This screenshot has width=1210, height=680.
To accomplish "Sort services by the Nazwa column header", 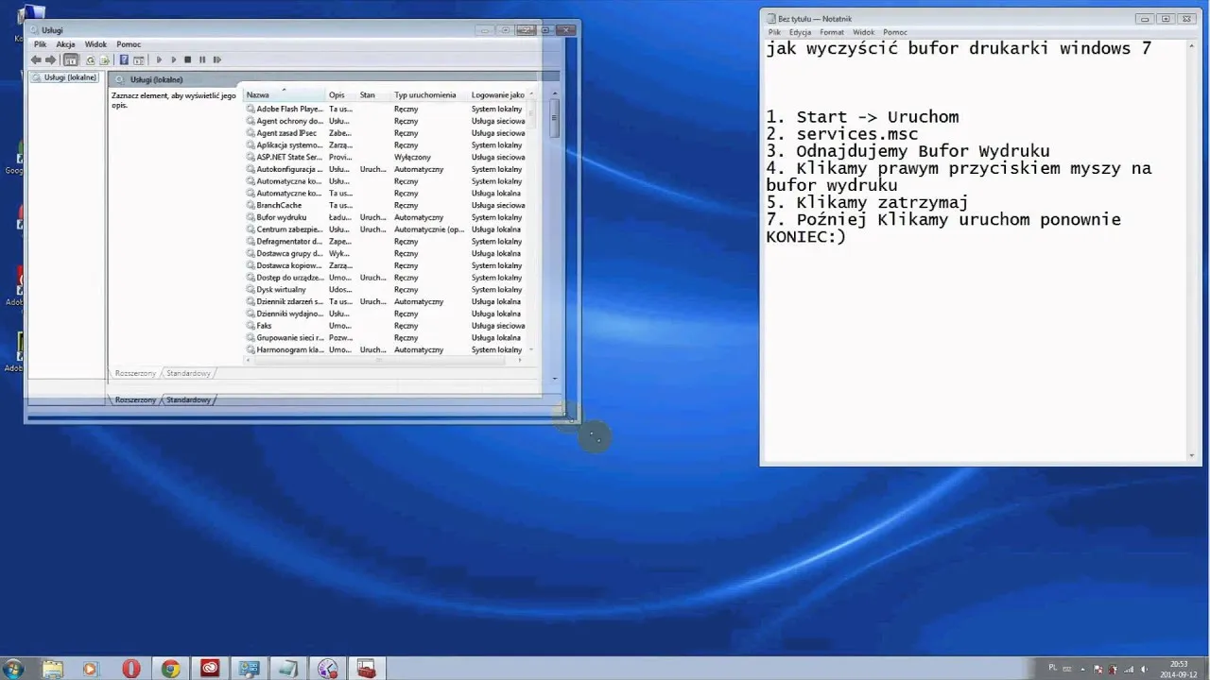I will [285, 95].
